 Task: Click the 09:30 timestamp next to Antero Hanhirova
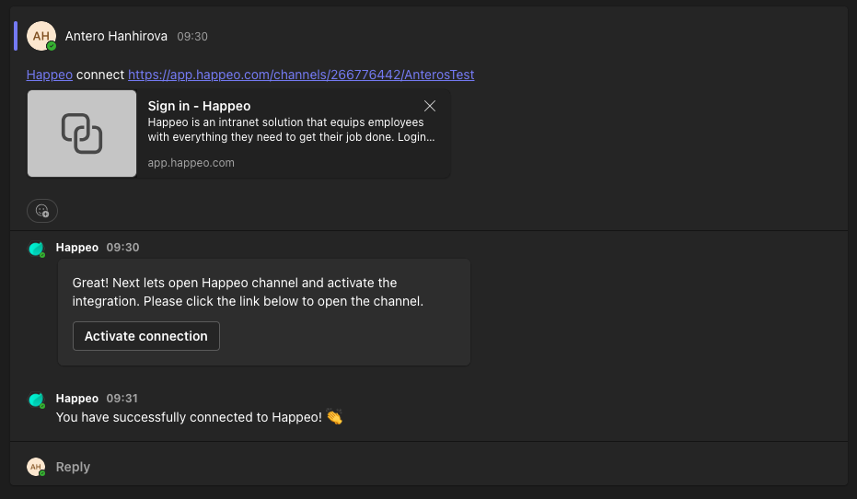[192, 37]
